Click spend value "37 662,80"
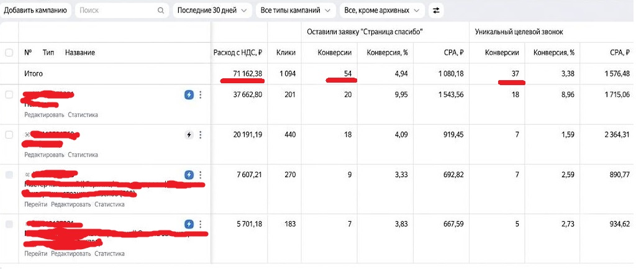The image size is (636, 269). tap(247, 94)
